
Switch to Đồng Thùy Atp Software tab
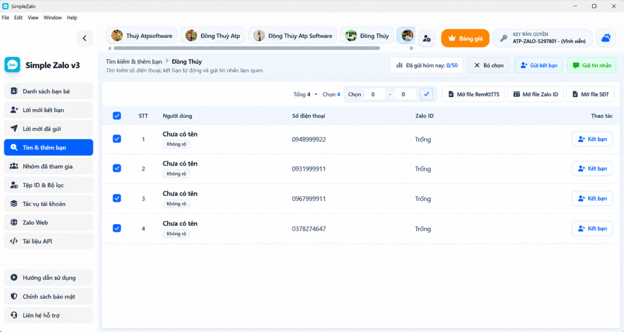pyautogui.click(x=292, y=36)
